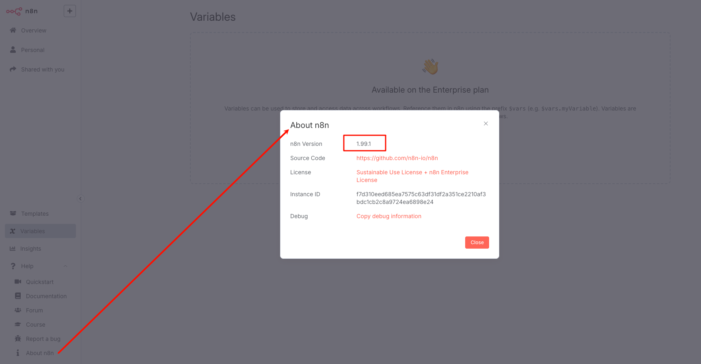Select Variables in the sidebar

(40, 231)
